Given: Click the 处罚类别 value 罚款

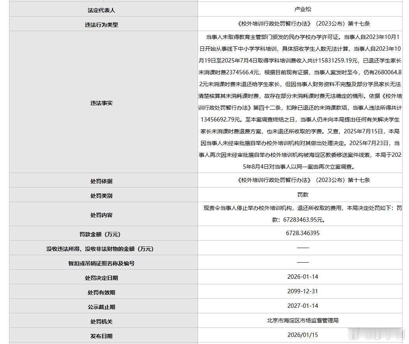Looking at the screenshot, I should click(303, 195).
